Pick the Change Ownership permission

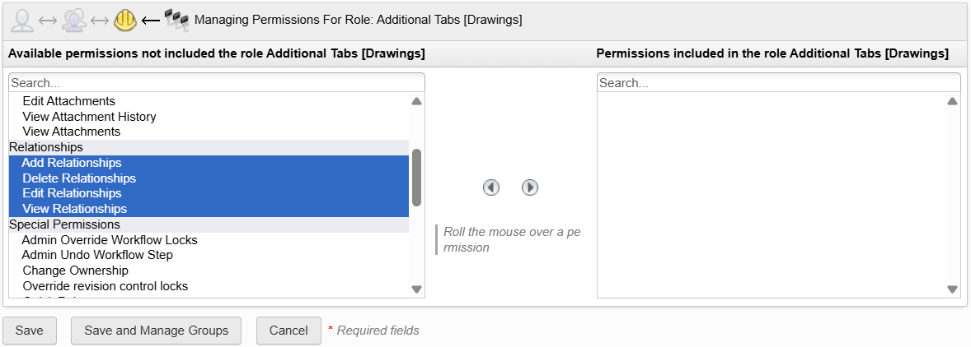tap(76, 271)
